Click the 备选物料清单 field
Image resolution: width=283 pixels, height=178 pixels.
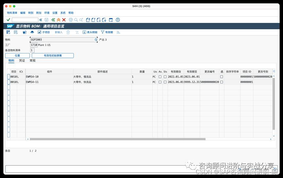(x=32, y=50)
